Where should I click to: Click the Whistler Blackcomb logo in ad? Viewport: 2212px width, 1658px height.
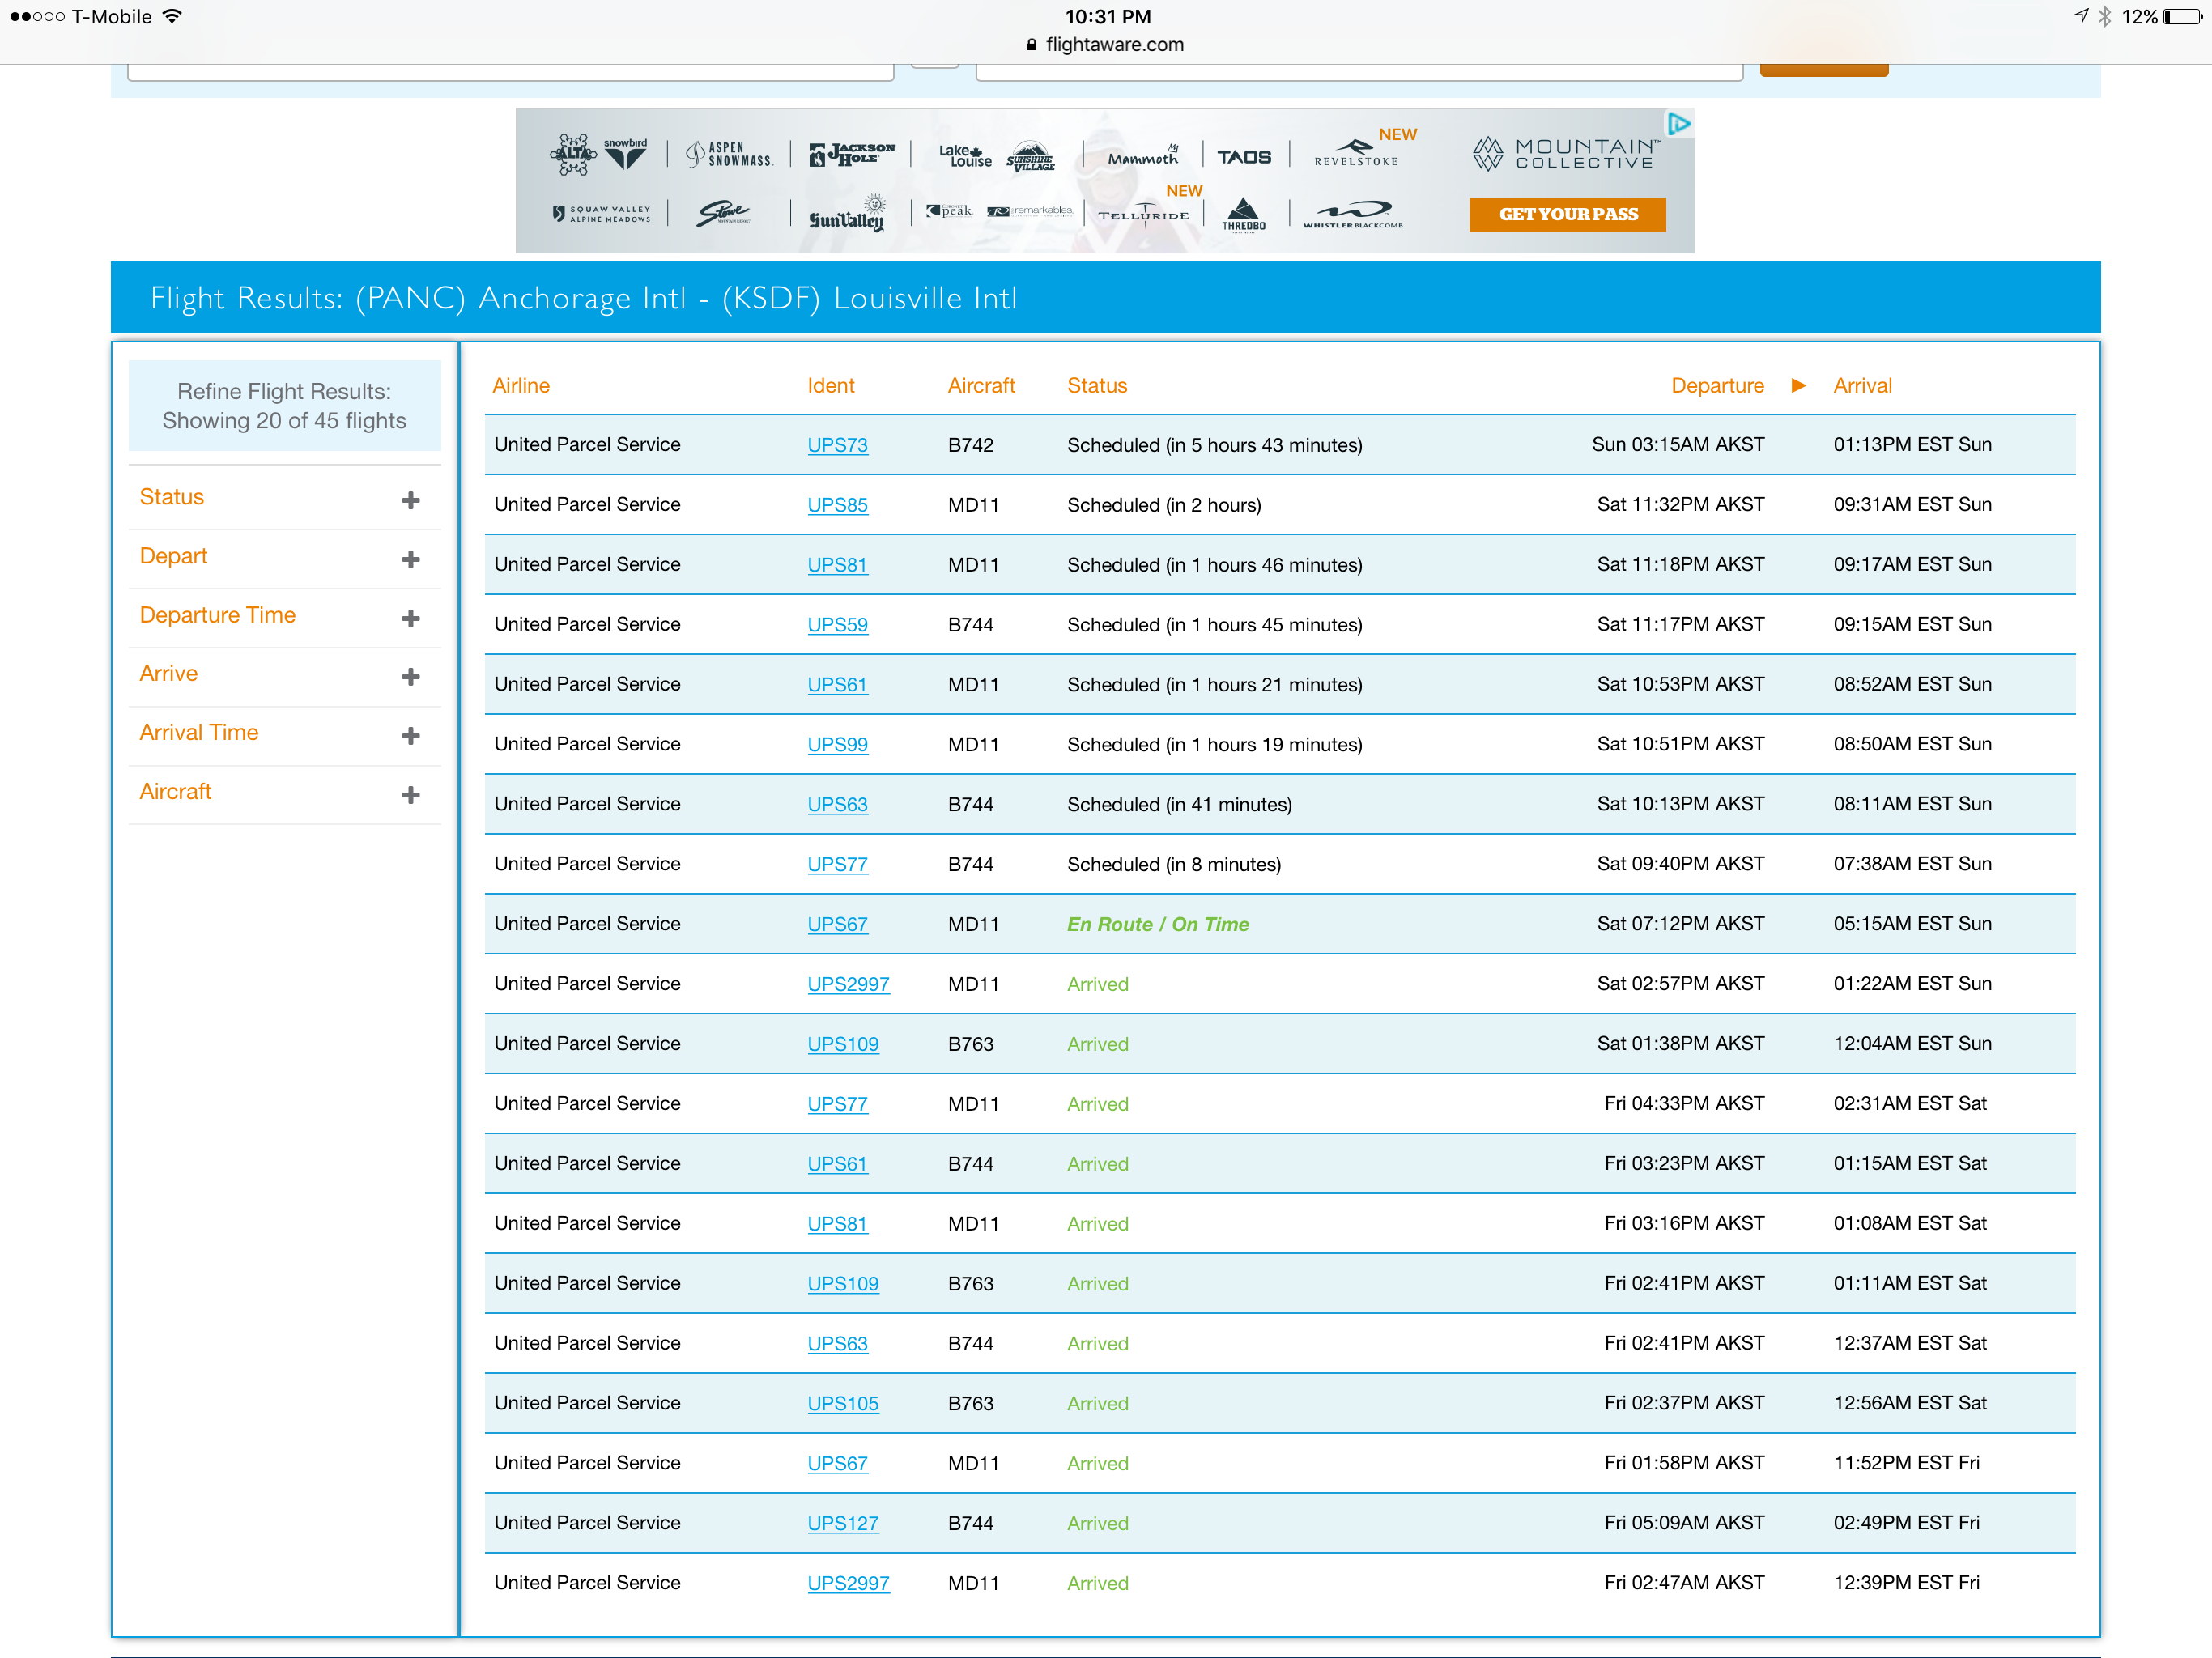click(x=1352, y=214)
